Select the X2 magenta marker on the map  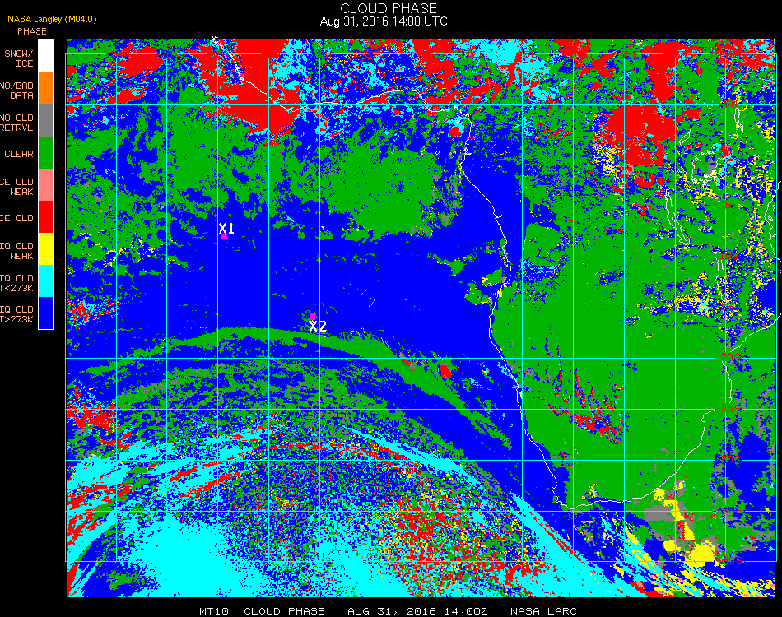[x=312, y=317]
